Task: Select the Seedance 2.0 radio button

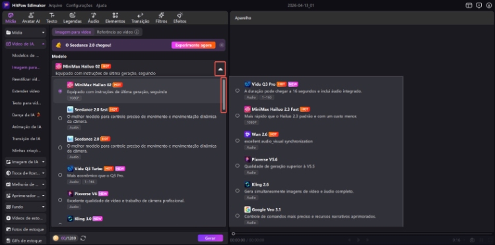Action: [x=60, y=148]
